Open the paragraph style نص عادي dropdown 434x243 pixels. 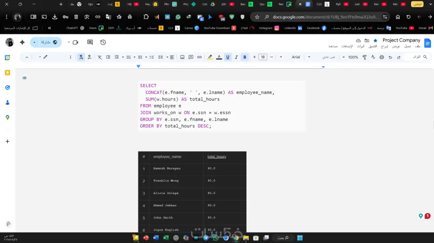coord(323,57)
